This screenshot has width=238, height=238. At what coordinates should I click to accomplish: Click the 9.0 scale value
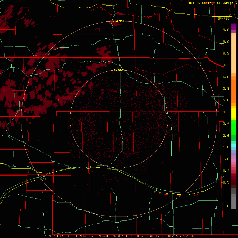(x=226, y=42)
